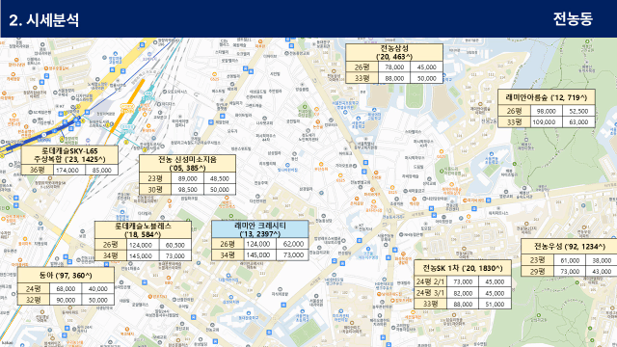The height and width of the screenshot is (347, 617).
Task: Click the '전농동' heading in the banner
Action: click(x=573, y=19)
